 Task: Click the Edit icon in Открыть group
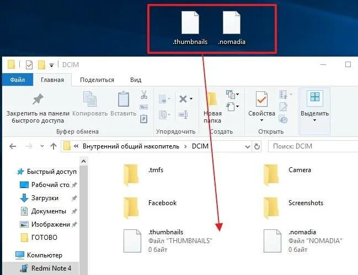tap(284, 107)
